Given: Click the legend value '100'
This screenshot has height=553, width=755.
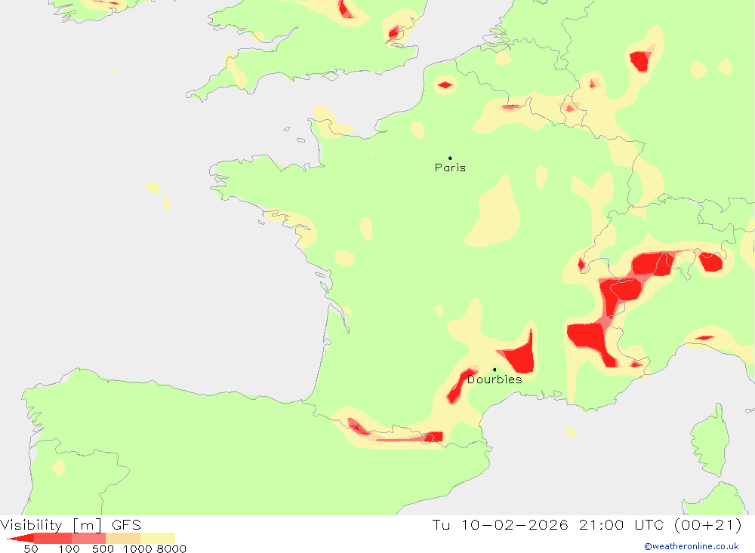Looking at the screenshot, I should [69, 549].
